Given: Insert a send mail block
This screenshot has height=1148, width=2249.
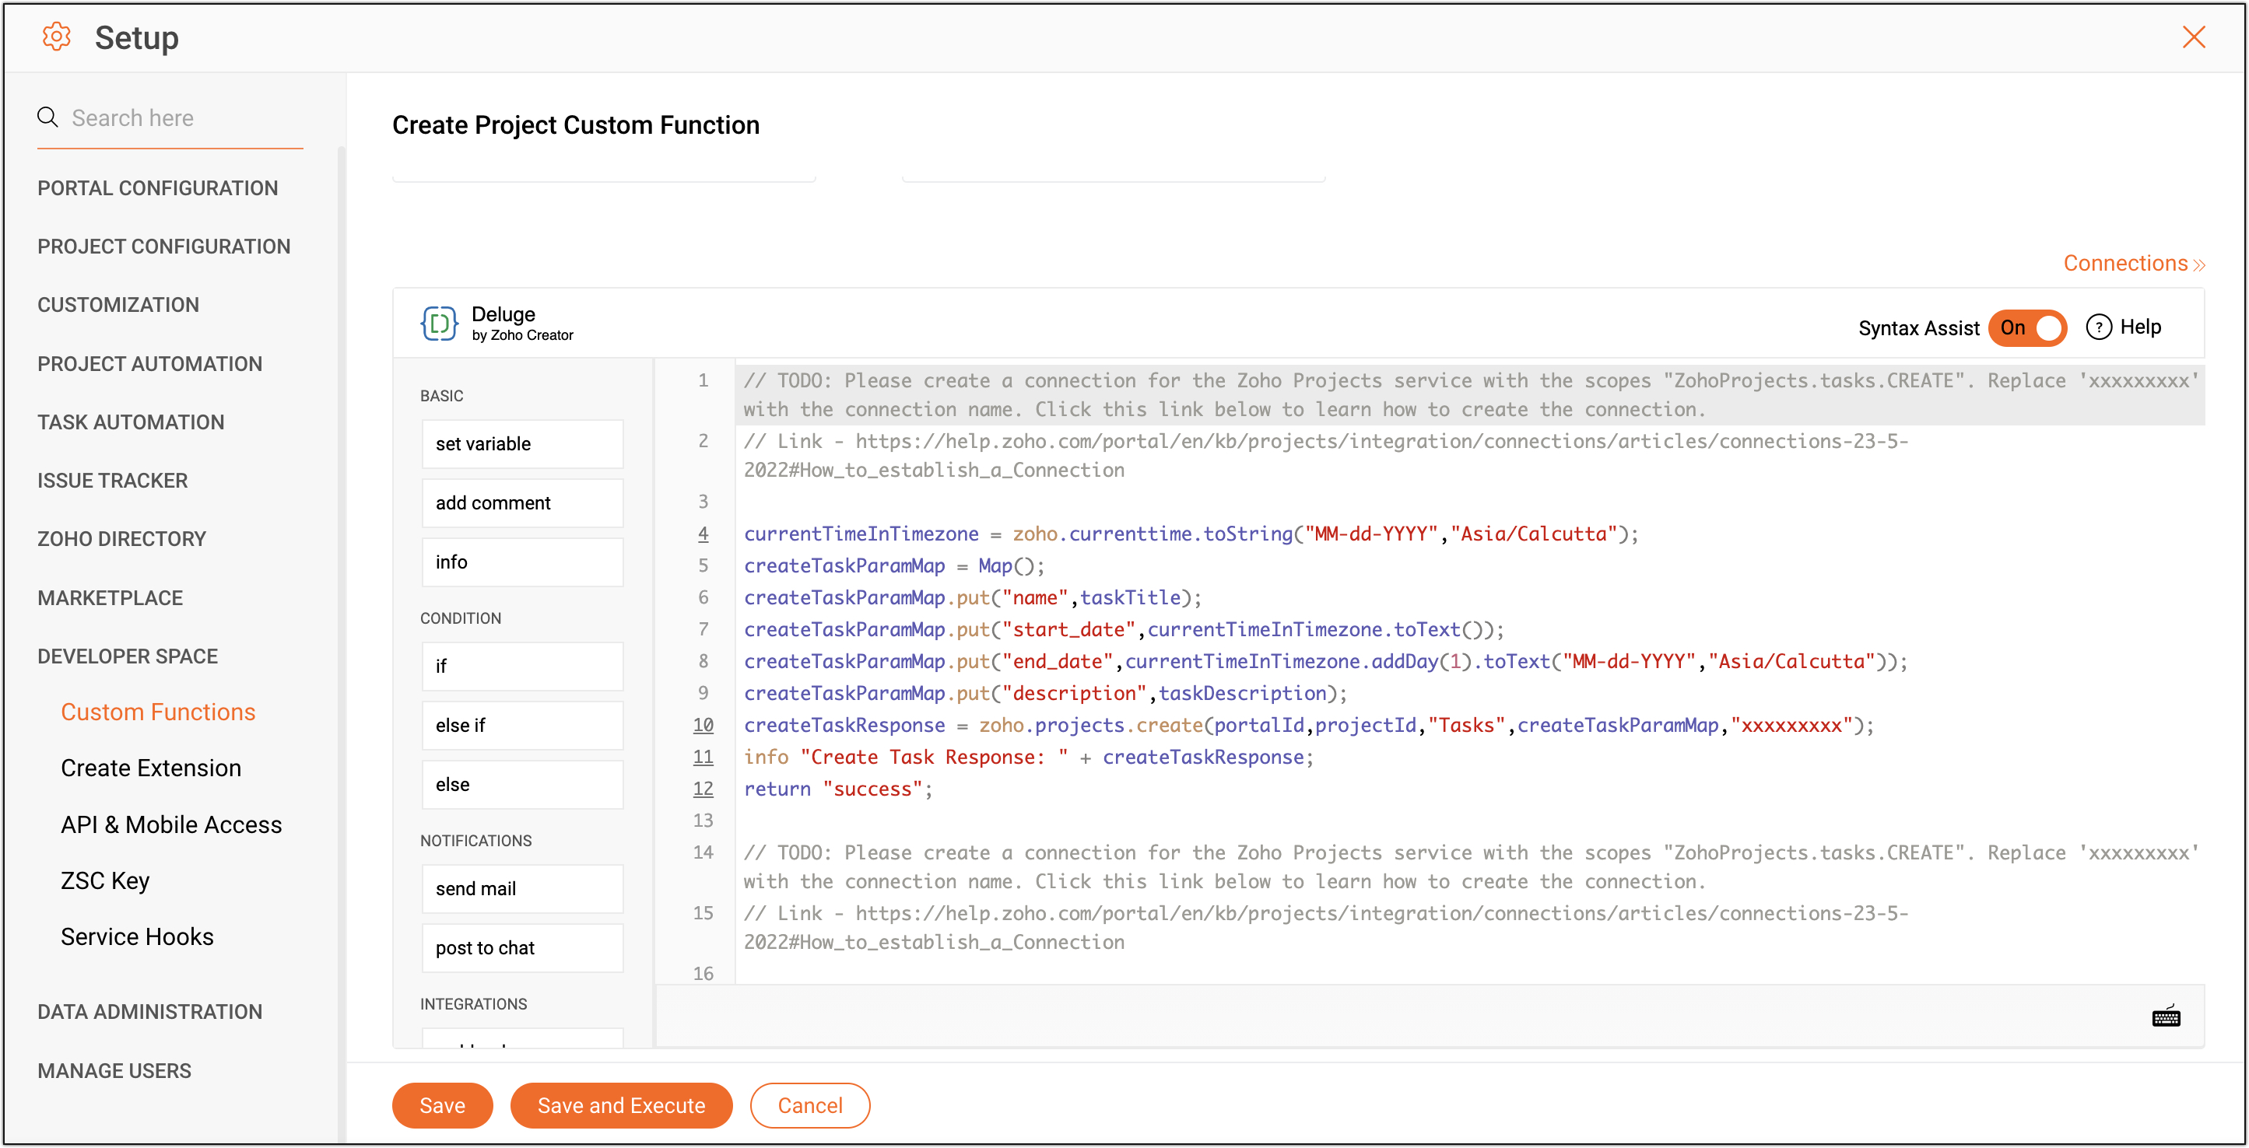Looking at the screenshot, I should (522, 889).
